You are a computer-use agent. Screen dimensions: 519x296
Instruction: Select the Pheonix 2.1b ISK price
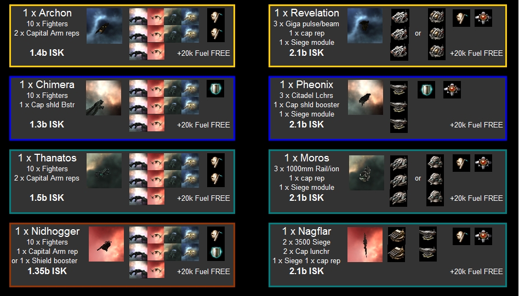[306, 124]
